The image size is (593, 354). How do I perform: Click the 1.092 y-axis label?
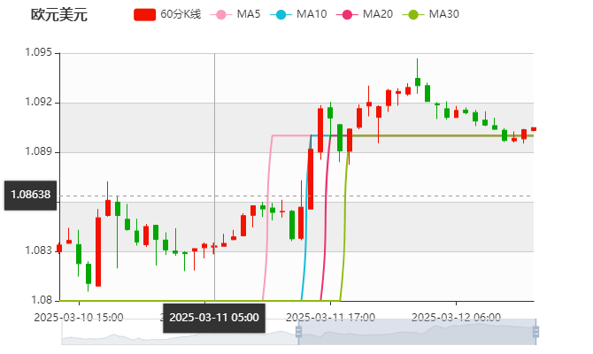(39, 102)
